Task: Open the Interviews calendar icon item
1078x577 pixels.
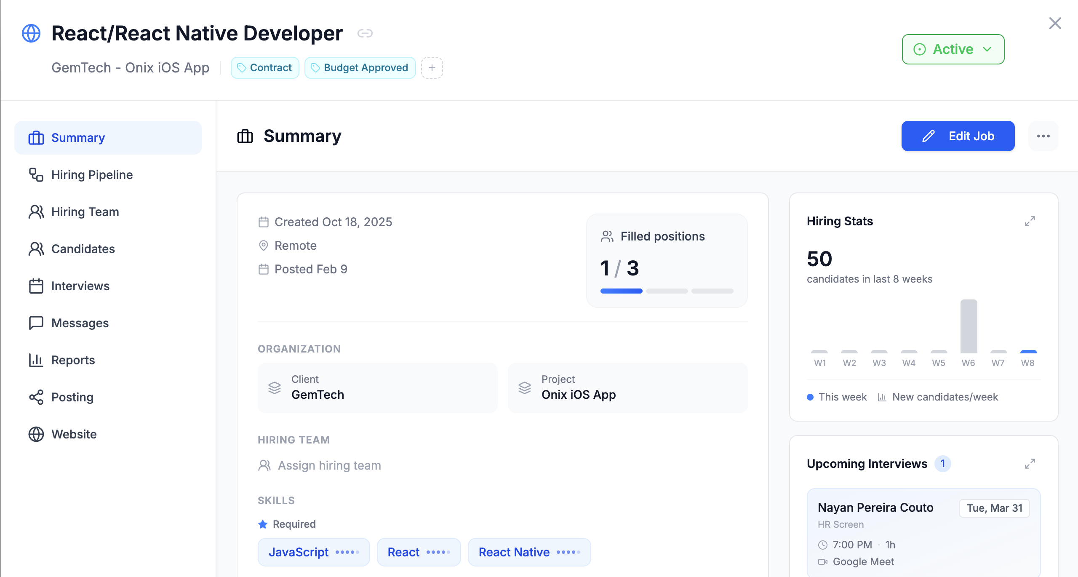Action: click(36, 286)
